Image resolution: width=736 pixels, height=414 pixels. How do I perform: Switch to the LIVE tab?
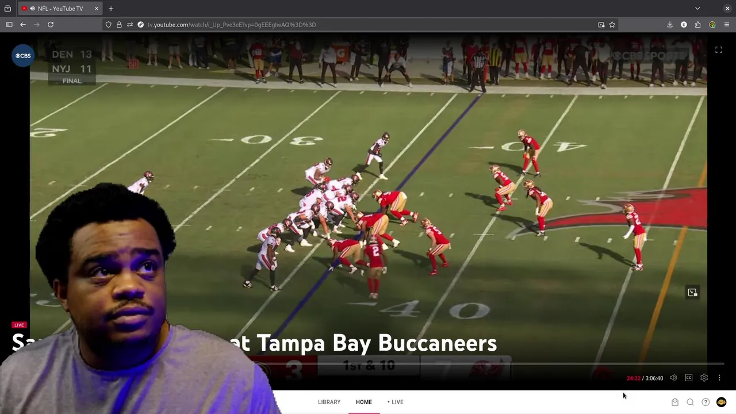pyautogui.click(x=395, y=402)
